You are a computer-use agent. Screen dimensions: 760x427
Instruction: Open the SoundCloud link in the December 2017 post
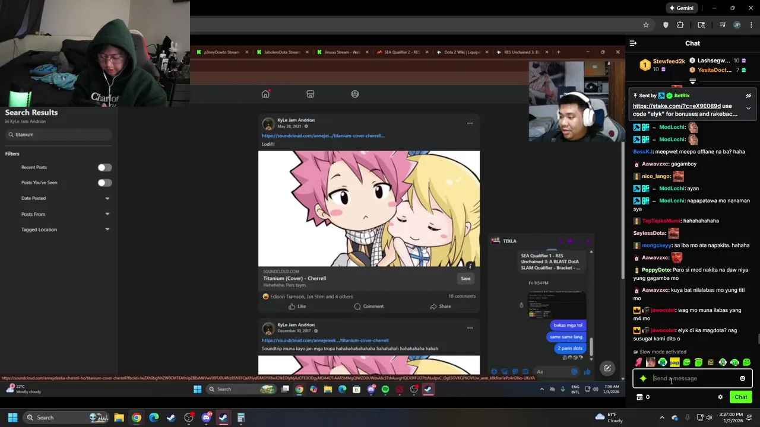coord(325,340)
